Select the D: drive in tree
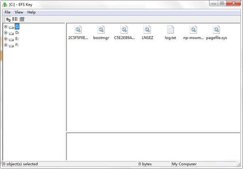The width and height of the screenshot is (243, 169). point(17,33)
